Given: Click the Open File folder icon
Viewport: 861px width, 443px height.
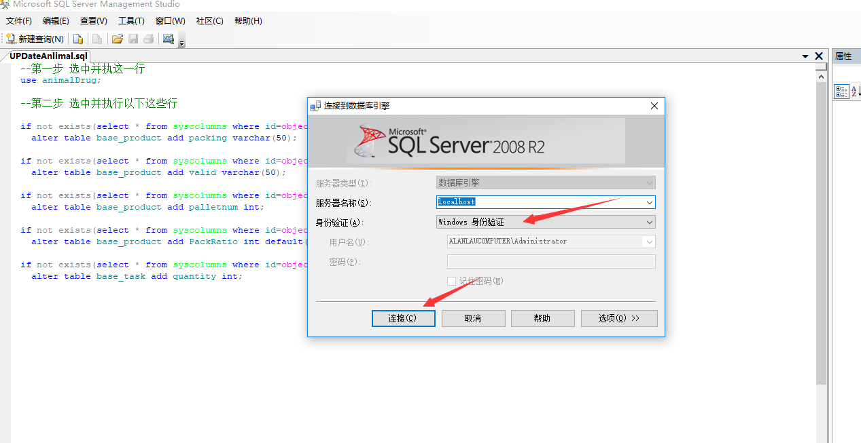Looking at the screenshot, I should [x=117, y=39].
